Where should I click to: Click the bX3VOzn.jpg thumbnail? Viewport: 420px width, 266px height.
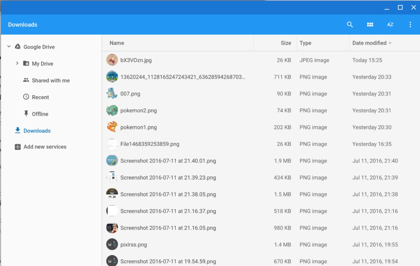tap(112, 60)
